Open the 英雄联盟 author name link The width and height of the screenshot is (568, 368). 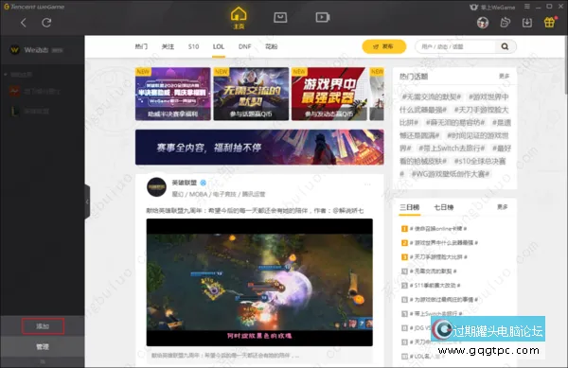pos(185,183)
